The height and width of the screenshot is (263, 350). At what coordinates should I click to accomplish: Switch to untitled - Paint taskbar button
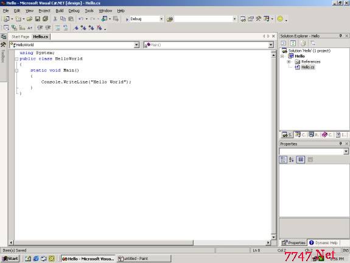(x=144, y=259)
